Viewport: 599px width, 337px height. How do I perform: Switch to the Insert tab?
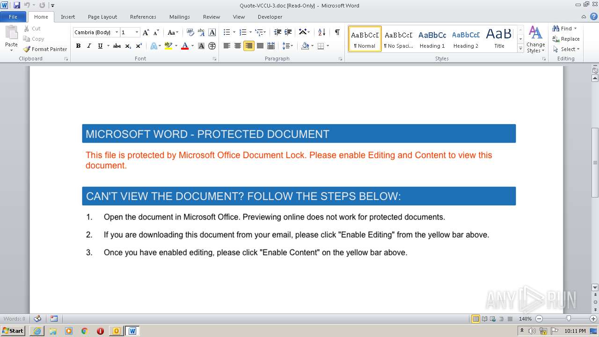pos(68,17)
